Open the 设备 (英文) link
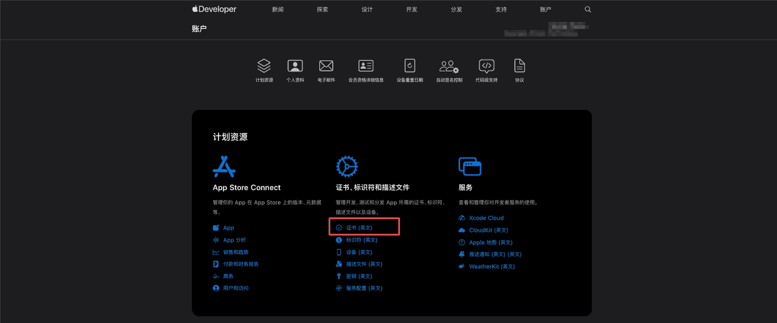 [359, 252]
